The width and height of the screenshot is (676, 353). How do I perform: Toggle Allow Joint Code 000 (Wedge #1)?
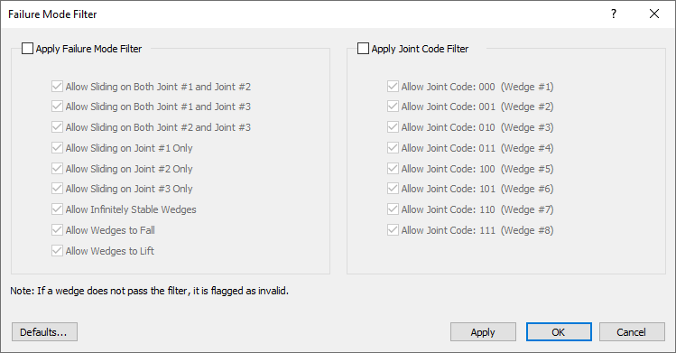pos(393,87)
